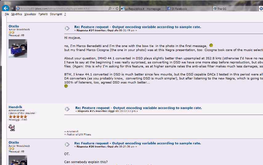The width and height of the screenshot is (263, 165).
Task: Click the refresh icon in address bar
Action: click(x=117, y=8)
